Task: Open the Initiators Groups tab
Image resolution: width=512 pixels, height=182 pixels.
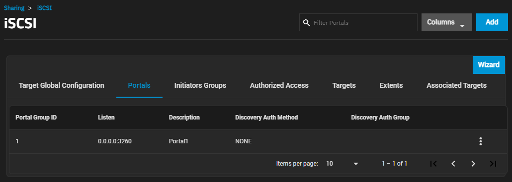Action: coord(200,85)
